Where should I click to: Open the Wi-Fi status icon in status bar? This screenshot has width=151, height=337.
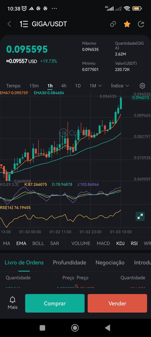coord(127,8)
